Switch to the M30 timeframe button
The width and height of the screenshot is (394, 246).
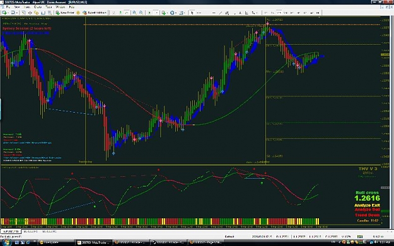[285, 13]
